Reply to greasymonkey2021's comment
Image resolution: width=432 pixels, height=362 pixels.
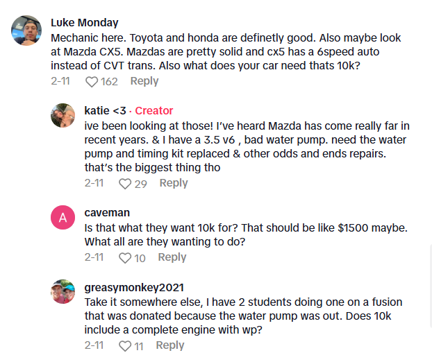[170, 345]
